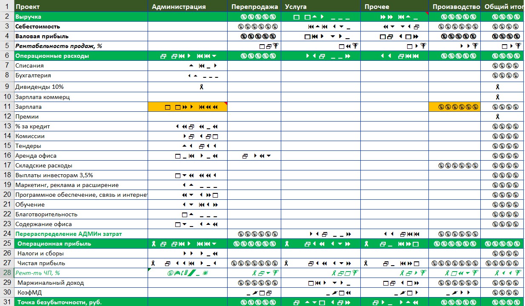The width and height of the screenshot is (525, 306).
Task: Click the 'Чистая прибыль' row label
Action: (81, 263)
